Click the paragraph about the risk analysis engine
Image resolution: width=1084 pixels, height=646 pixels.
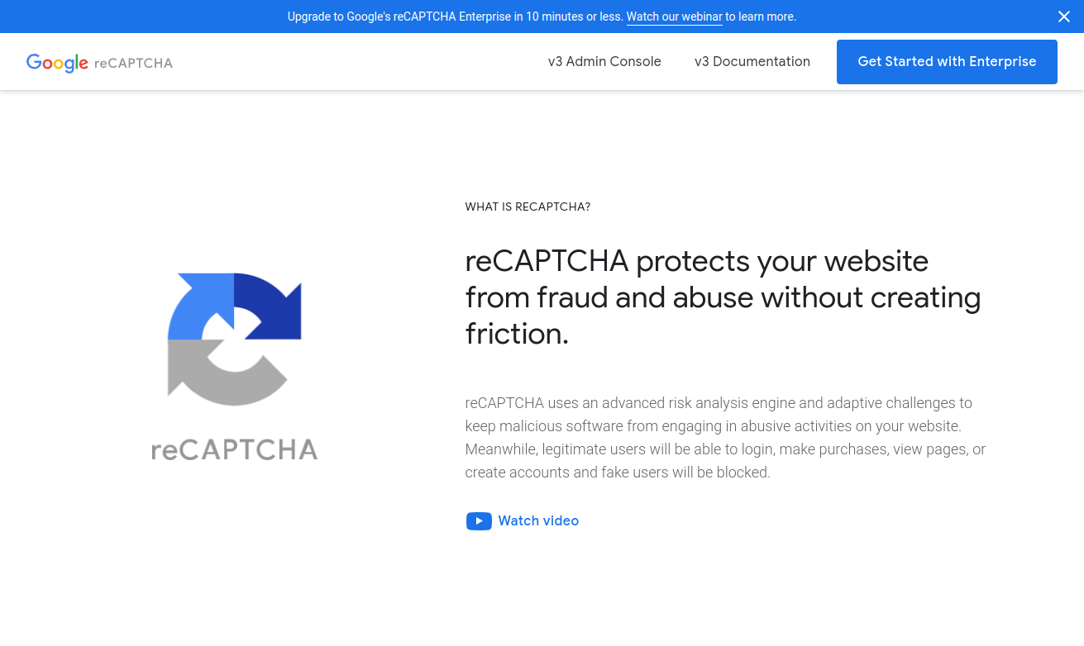[x=724, y=438]
